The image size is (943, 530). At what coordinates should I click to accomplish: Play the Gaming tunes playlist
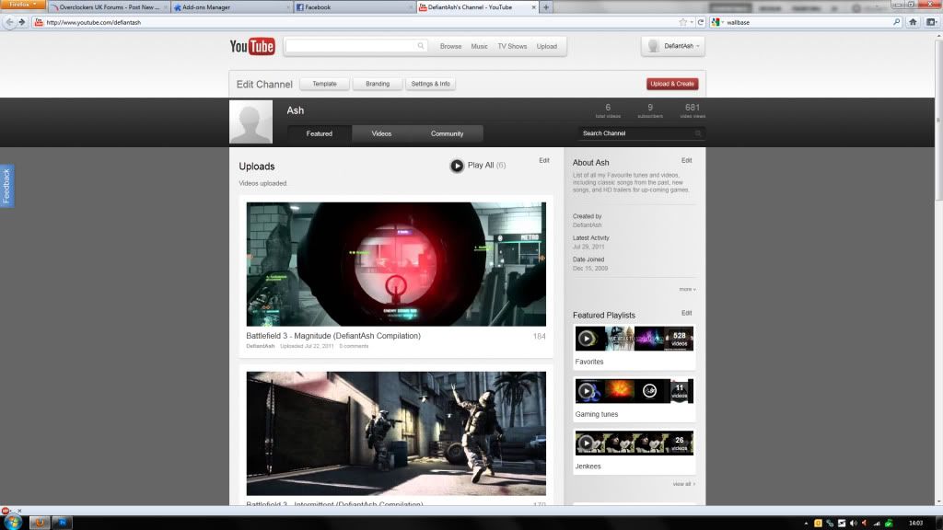coord(586,391)
